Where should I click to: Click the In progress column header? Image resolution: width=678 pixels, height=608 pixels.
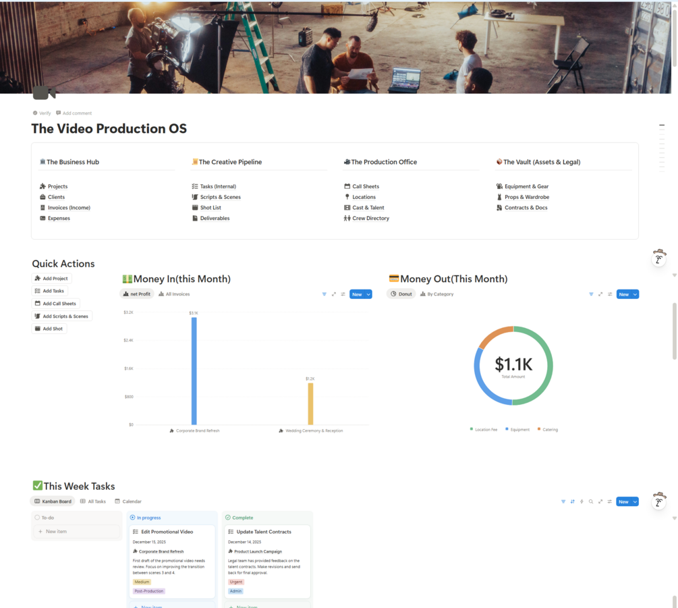[x=145, y=518]
